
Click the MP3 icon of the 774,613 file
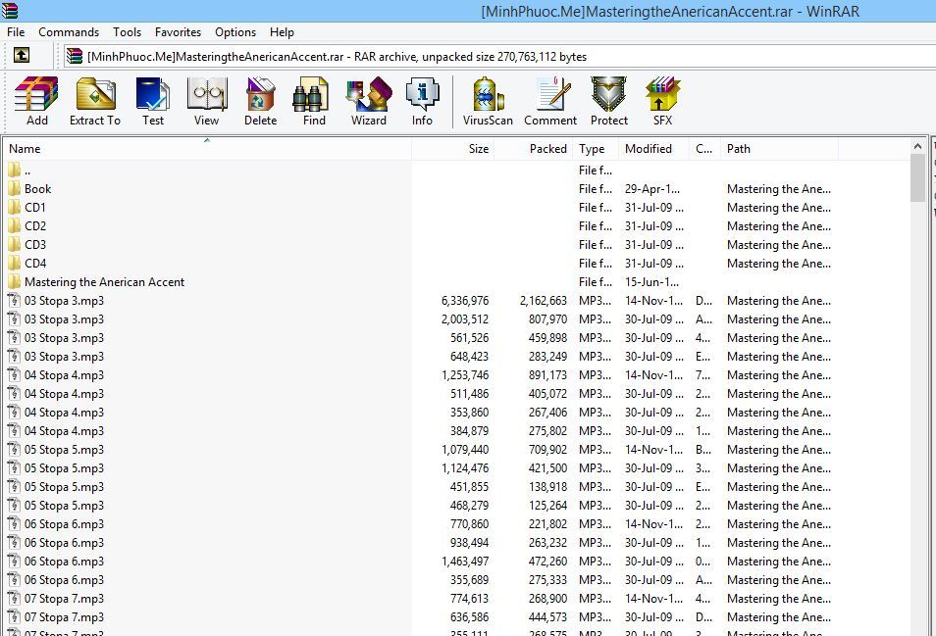pyautogui.click(x=15, y=599)
